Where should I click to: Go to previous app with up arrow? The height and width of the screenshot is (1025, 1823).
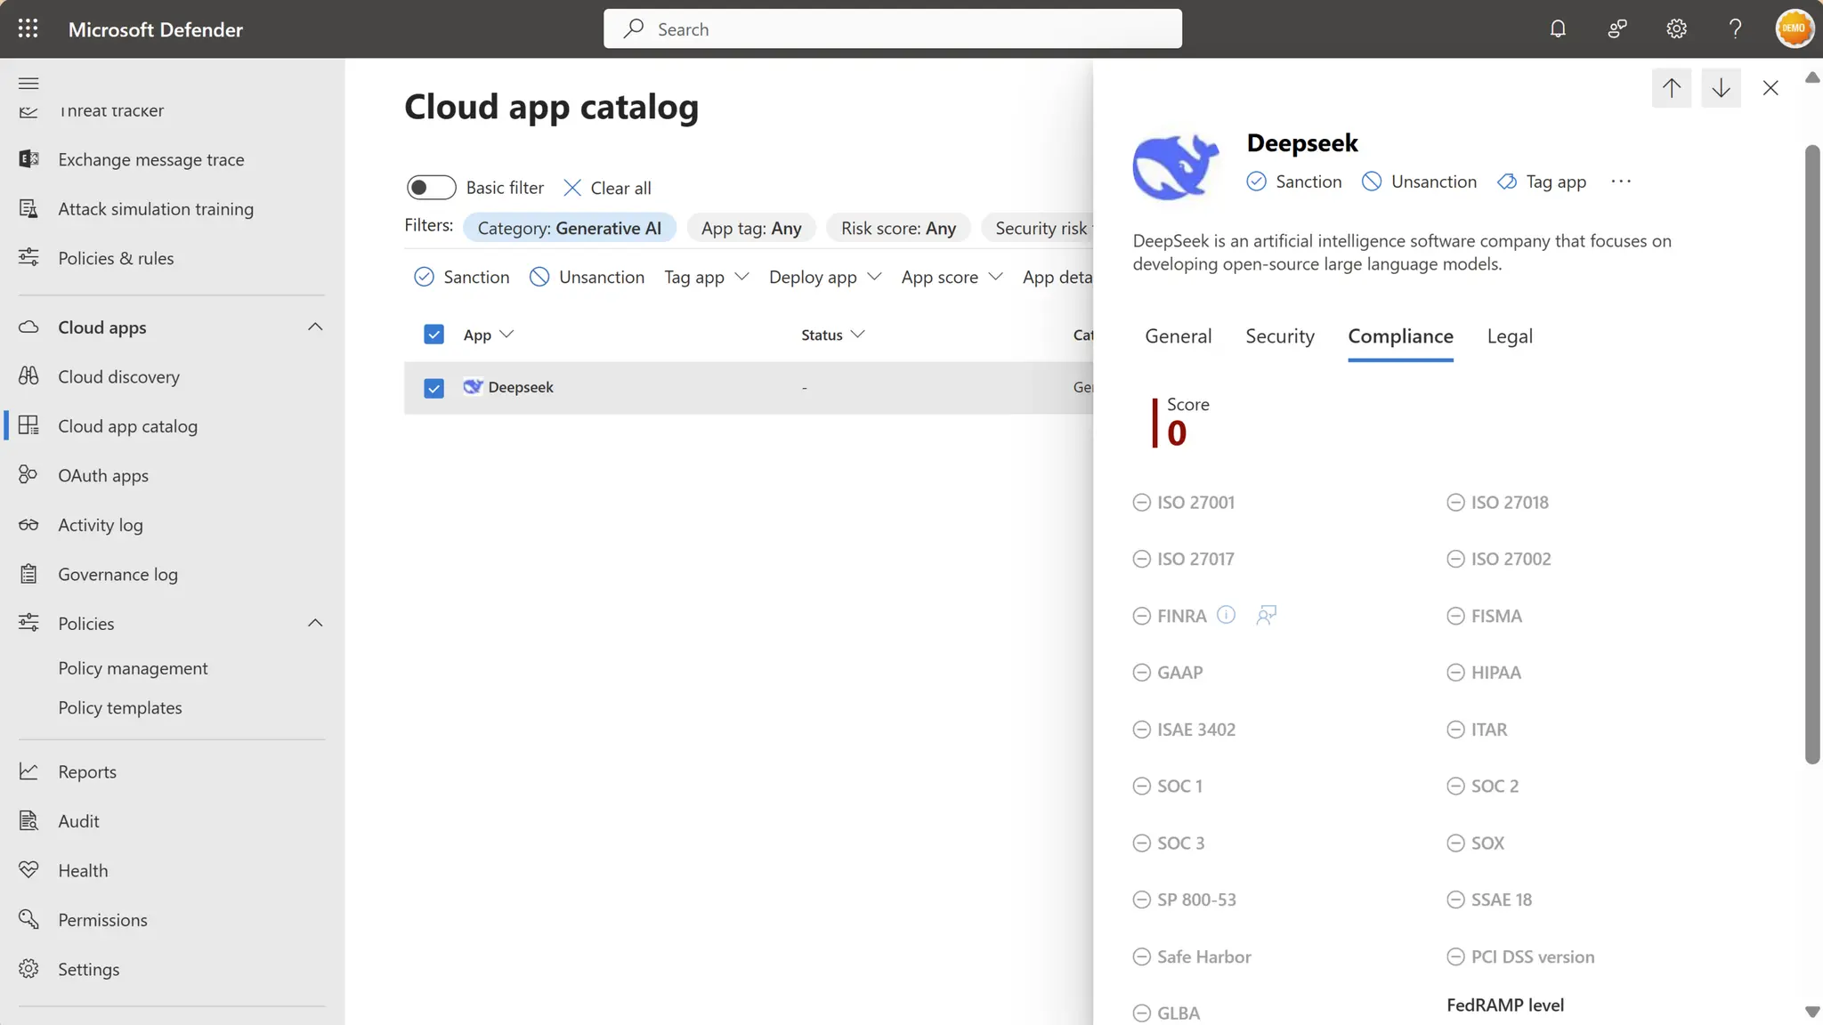(x=1671, y=87)
